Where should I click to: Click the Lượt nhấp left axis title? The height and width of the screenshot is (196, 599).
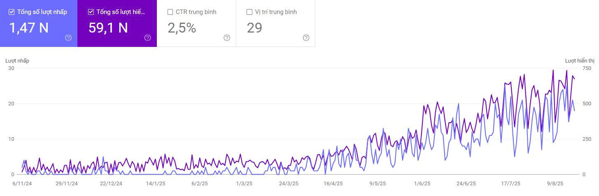point(17,61)
